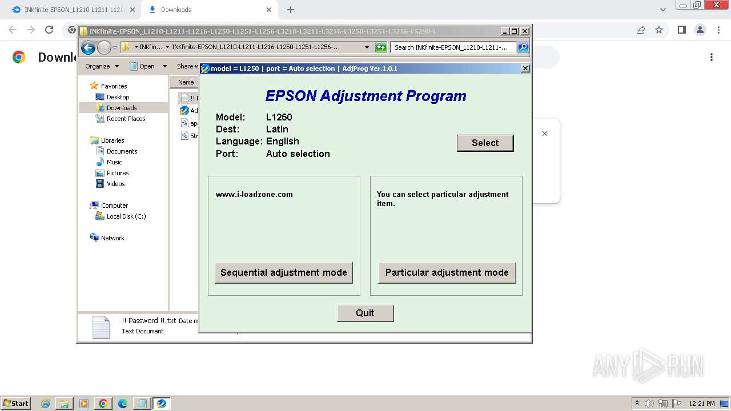
Task: Select Computer in Explorer sidebar
Action: pyautogui.click(x=114, y=205)
